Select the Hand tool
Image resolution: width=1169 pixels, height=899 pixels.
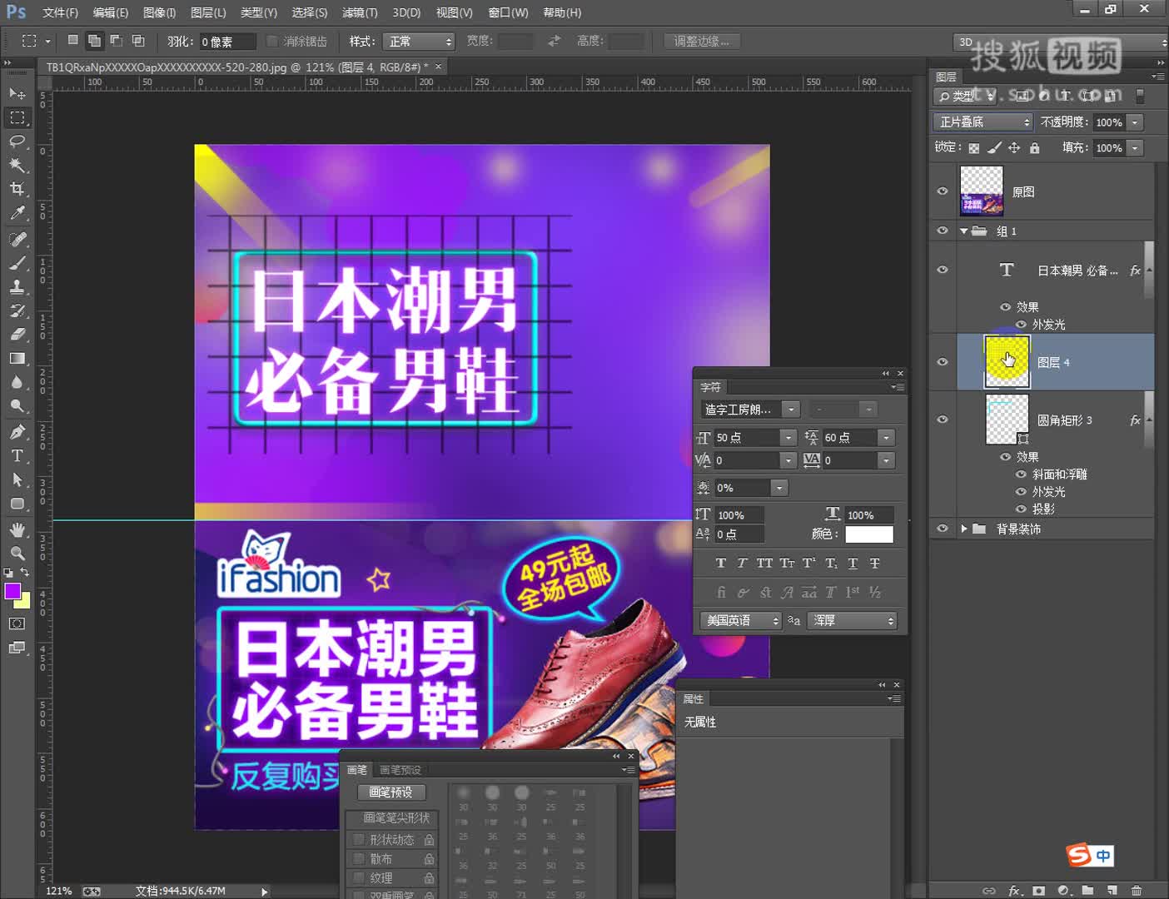pyautogui.click(x=17, y=529)
